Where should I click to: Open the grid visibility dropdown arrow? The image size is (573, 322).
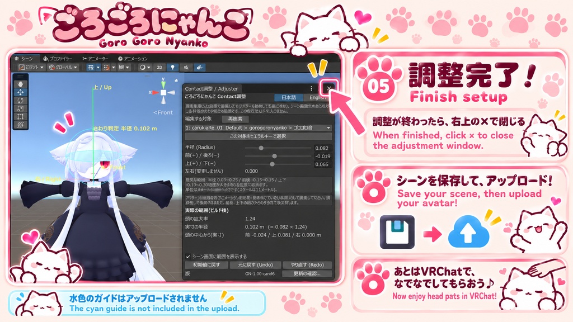tap(98, 68)
